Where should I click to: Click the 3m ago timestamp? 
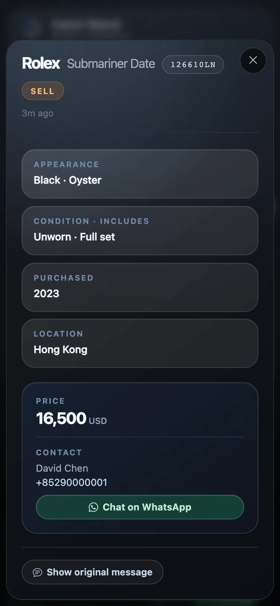[38, 113]
